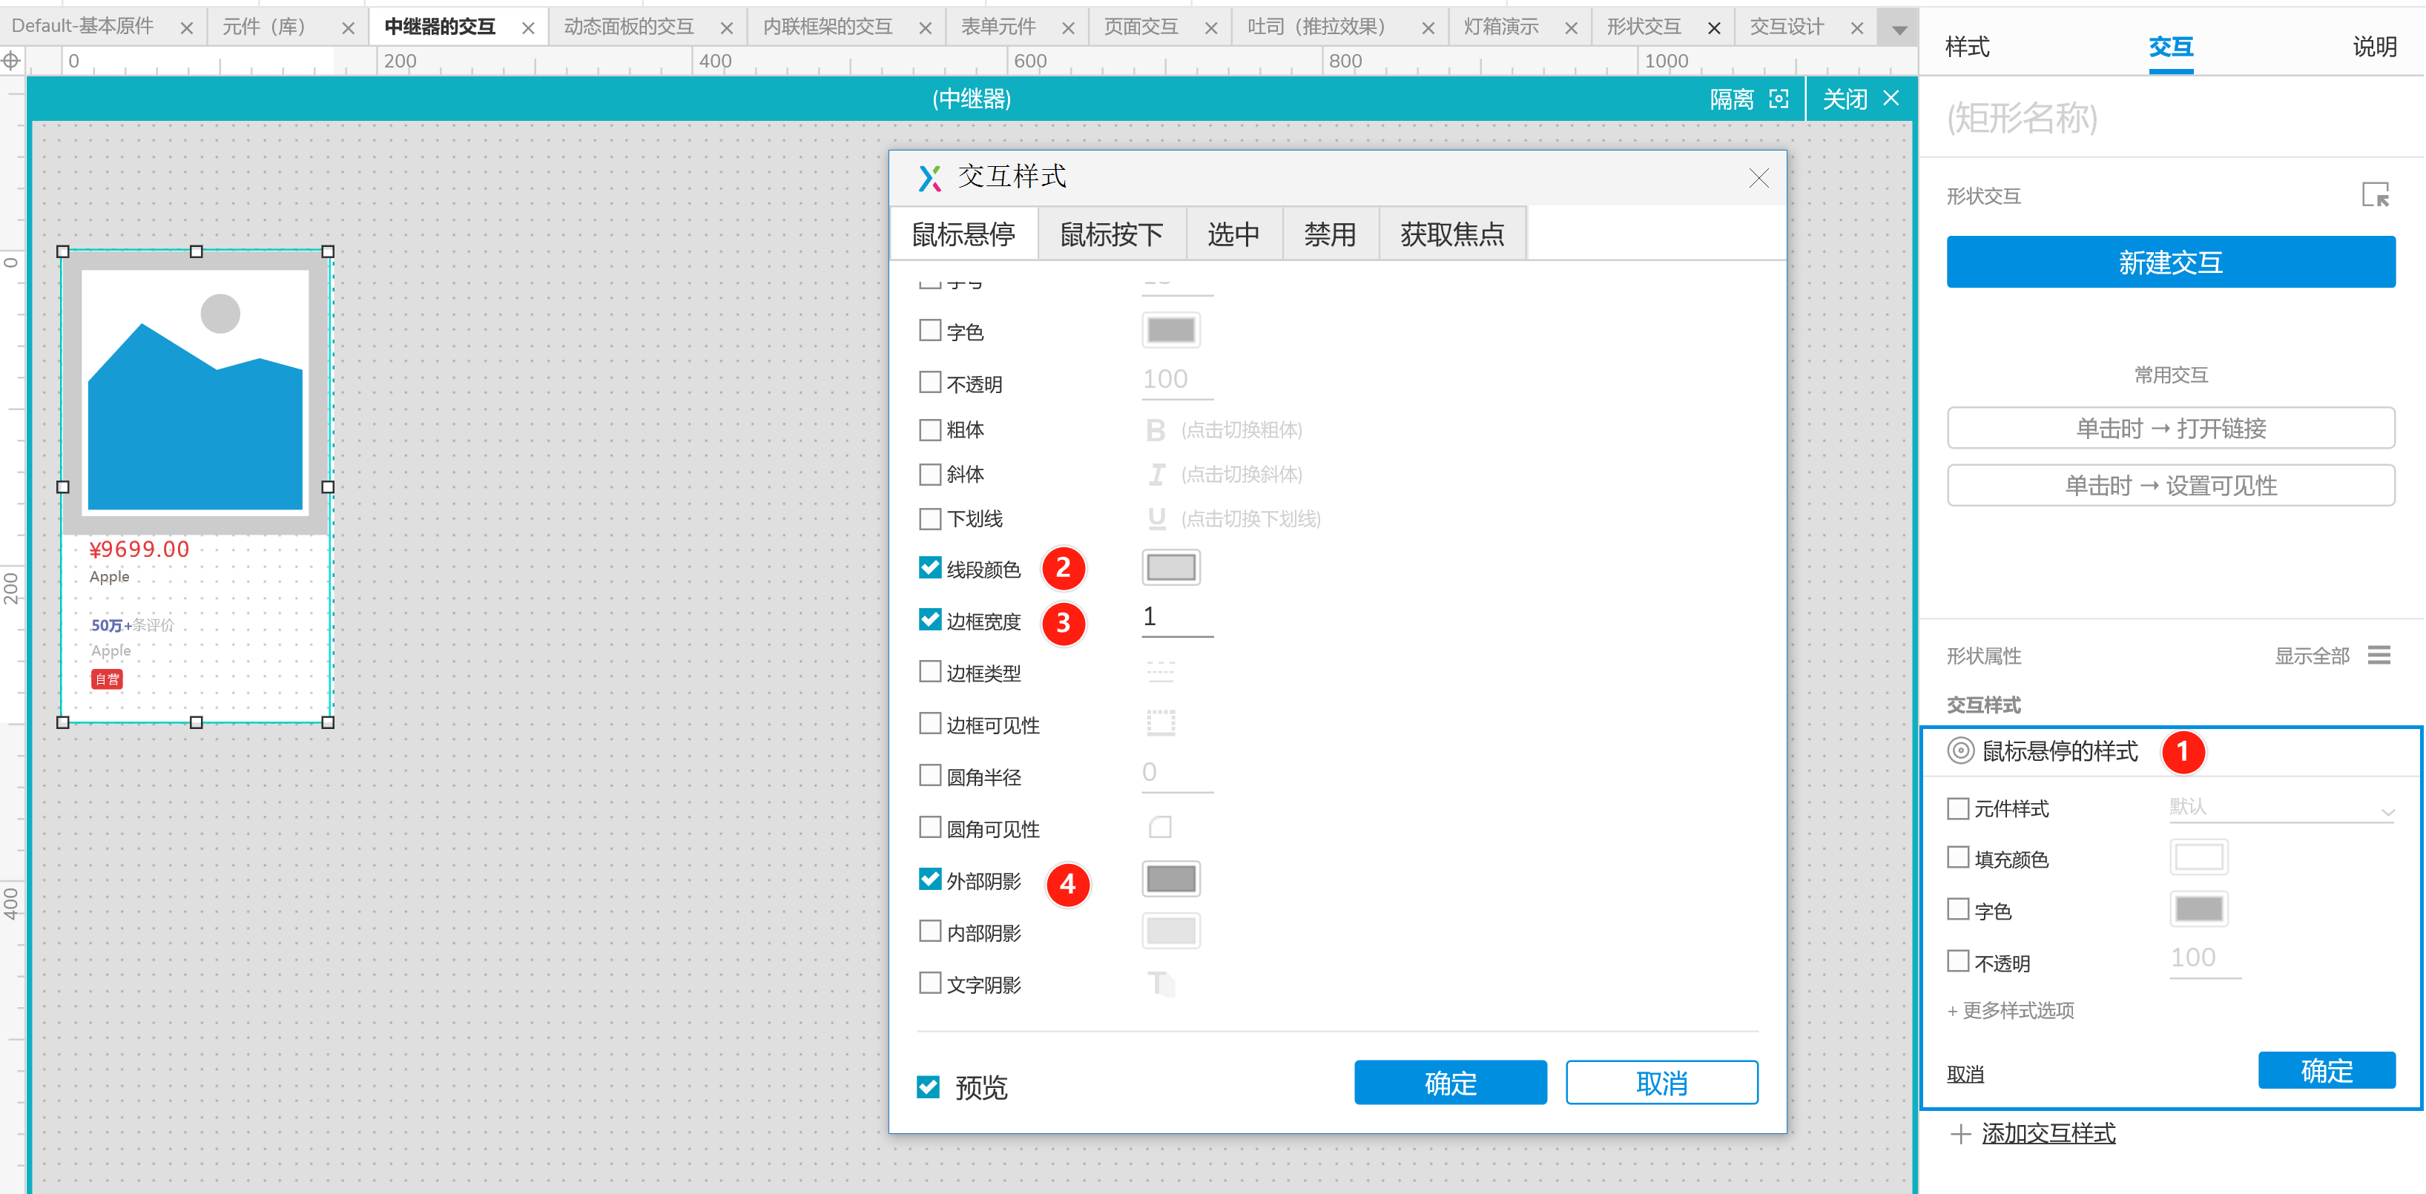Toggle the 预览 preview checkbox
Viewport: 2426px width, 1194px height.
click(928, 1086)
